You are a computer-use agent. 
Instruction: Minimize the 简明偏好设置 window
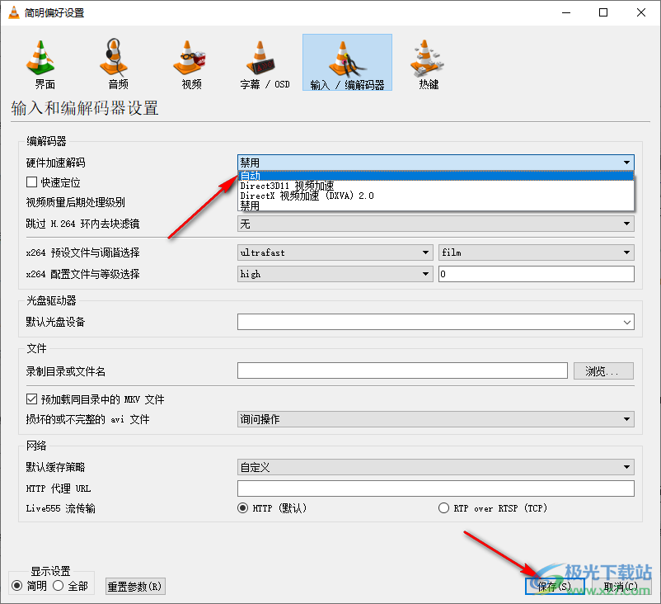(x=566, y=12)
